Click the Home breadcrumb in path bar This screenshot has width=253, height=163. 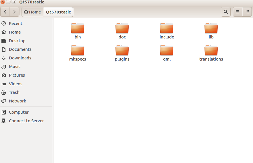coord(32,12)
